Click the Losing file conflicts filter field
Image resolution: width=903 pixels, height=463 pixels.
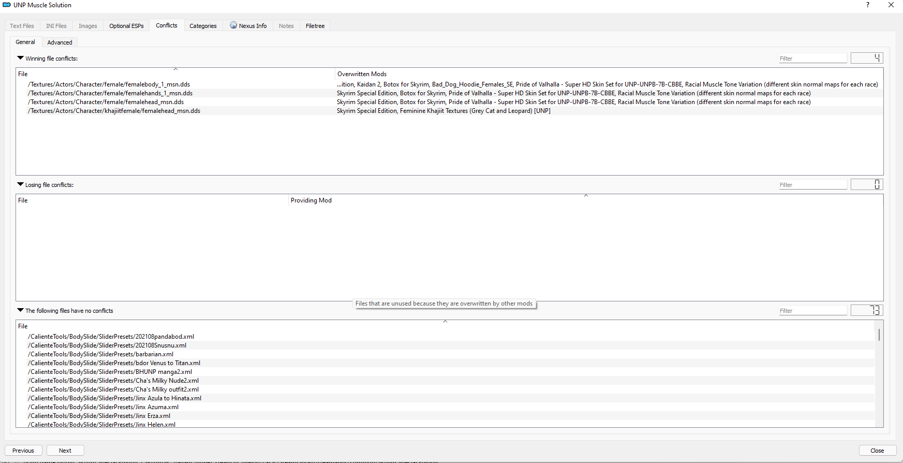pyautogui.click(x=813, y=185)
